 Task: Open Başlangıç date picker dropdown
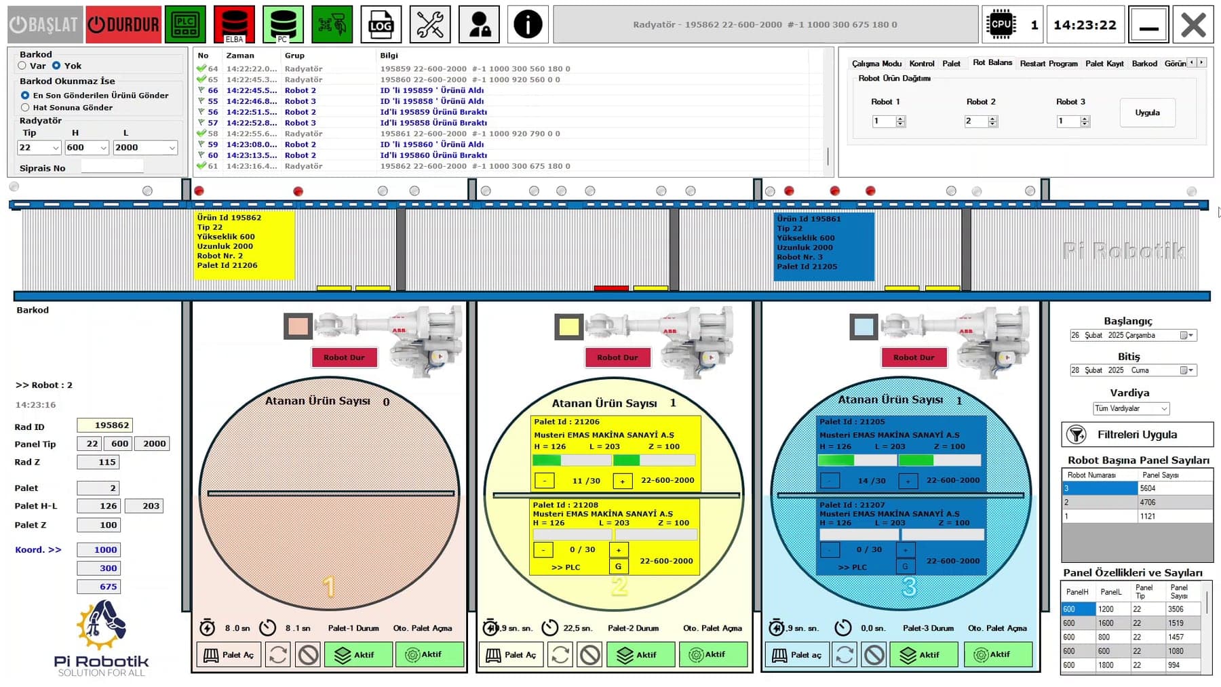pyautogui.click(x=1187, y=335)
